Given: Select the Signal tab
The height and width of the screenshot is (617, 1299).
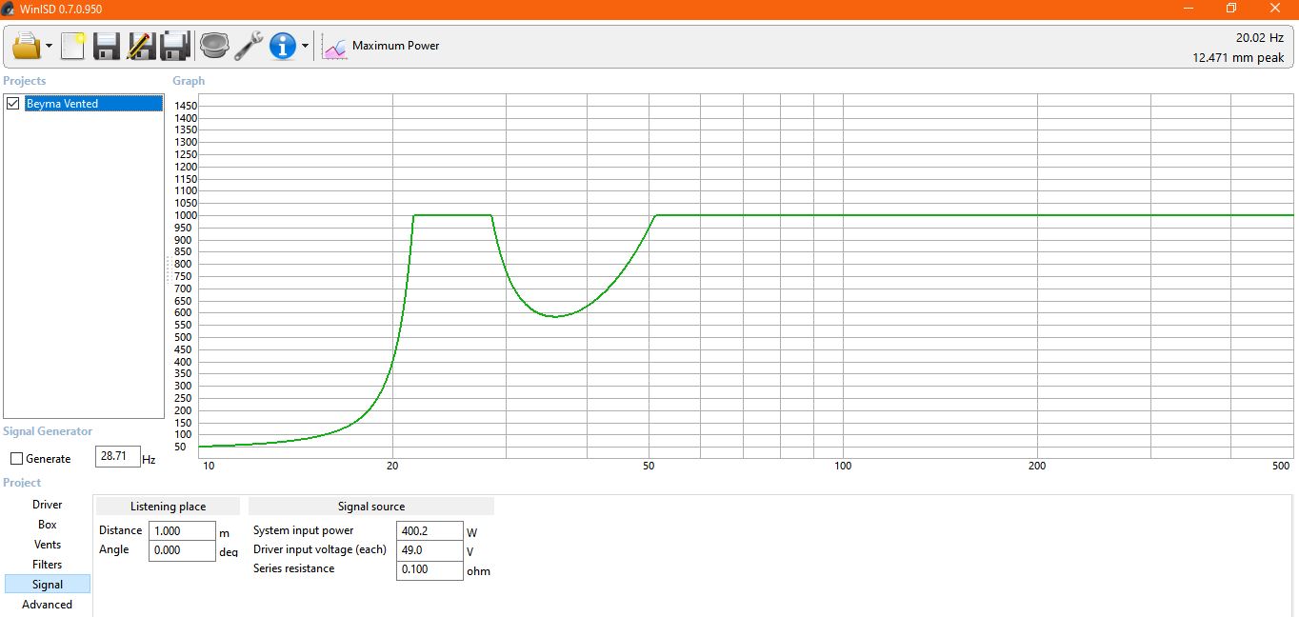Looking at the screenshot, I should click(x=48, y=585).
